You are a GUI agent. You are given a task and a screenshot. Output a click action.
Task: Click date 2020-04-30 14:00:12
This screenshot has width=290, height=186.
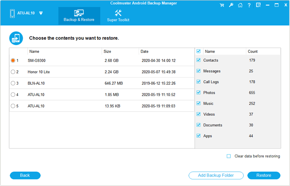coord(159,60)
